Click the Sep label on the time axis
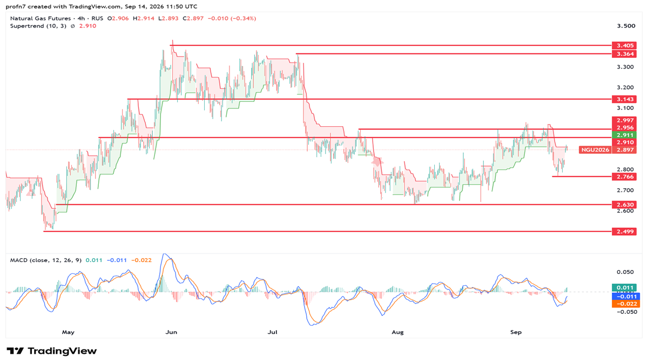 [516, 332]
